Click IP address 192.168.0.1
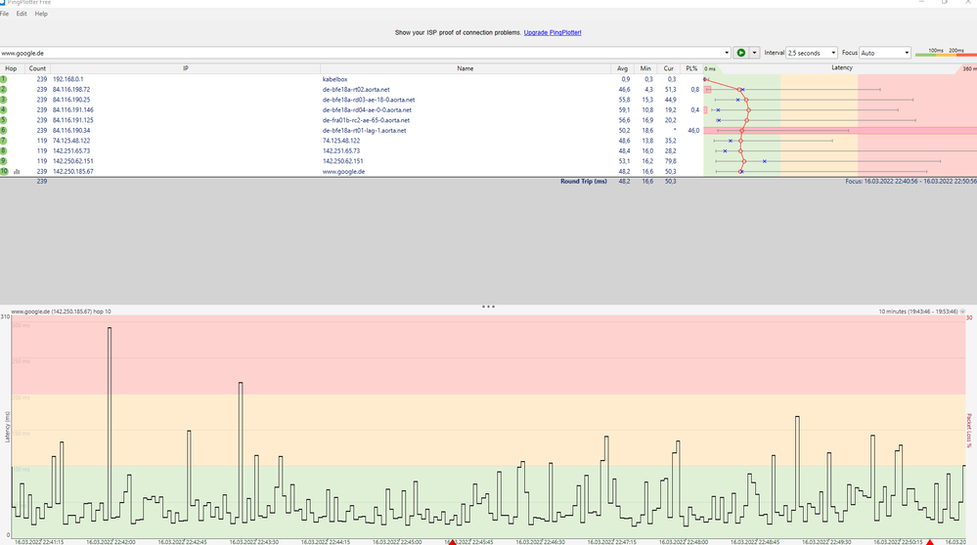This screenshot has height=545, width=977. 67,79
